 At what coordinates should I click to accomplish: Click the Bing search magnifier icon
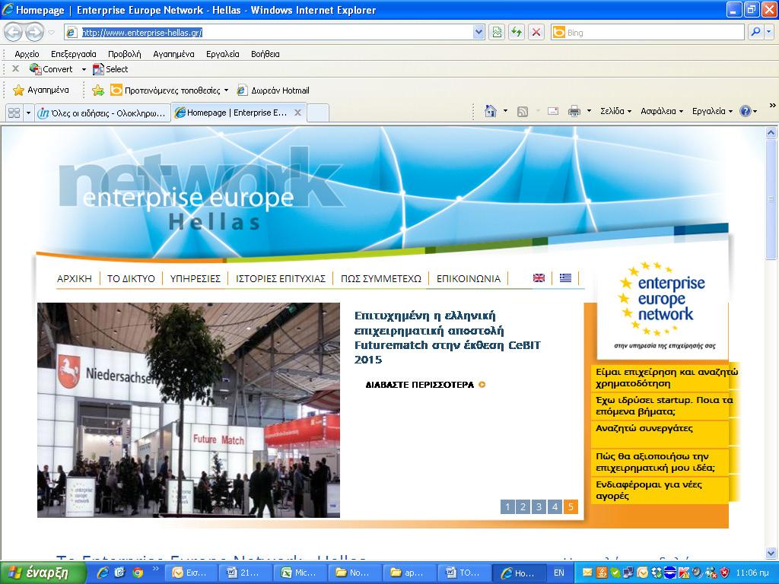point(755,32)
